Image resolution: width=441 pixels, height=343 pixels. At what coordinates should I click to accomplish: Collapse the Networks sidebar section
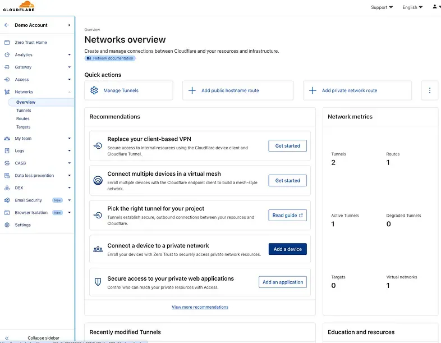click(69, 92)
